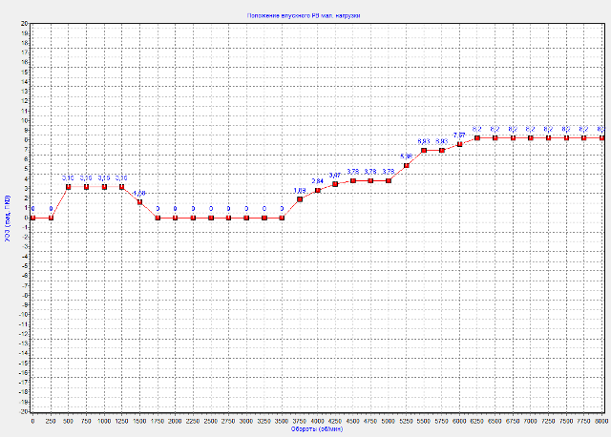Click the 4000 tick label on x-axis
This screenshot has width=611, height=437.
(x=318, y=420)
